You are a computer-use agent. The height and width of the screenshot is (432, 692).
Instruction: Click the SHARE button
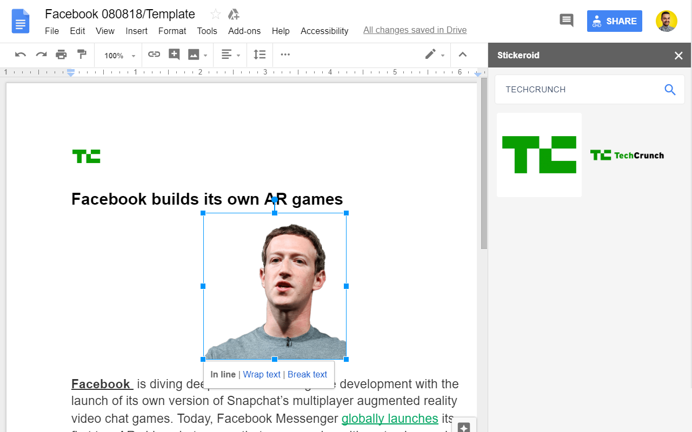614,21
